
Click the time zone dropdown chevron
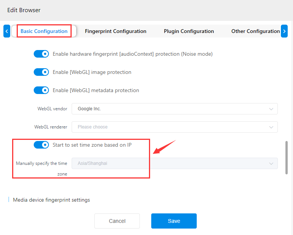(x=271, y=163)
